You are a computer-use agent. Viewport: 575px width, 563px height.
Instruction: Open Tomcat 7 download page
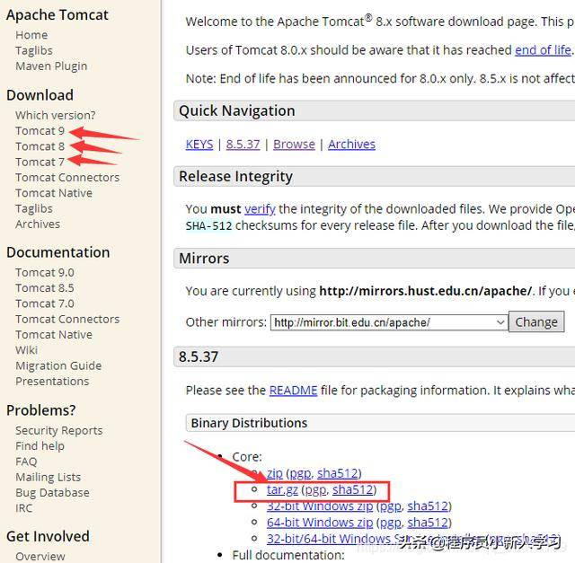(x=40, y=162)
